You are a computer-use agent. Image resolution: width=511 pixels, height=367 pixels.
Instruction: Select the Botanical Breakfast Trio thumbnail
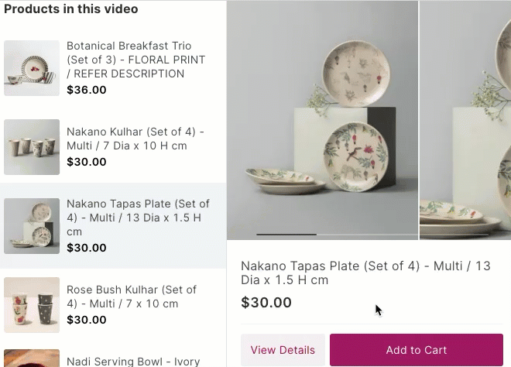(32, 68)
